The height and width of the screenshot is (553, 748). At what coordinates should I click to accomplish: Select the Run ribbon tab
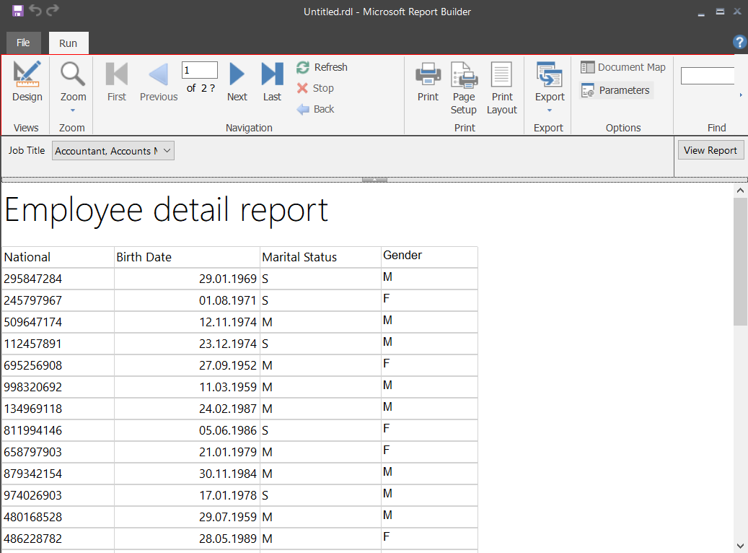[x=69, y=43]
